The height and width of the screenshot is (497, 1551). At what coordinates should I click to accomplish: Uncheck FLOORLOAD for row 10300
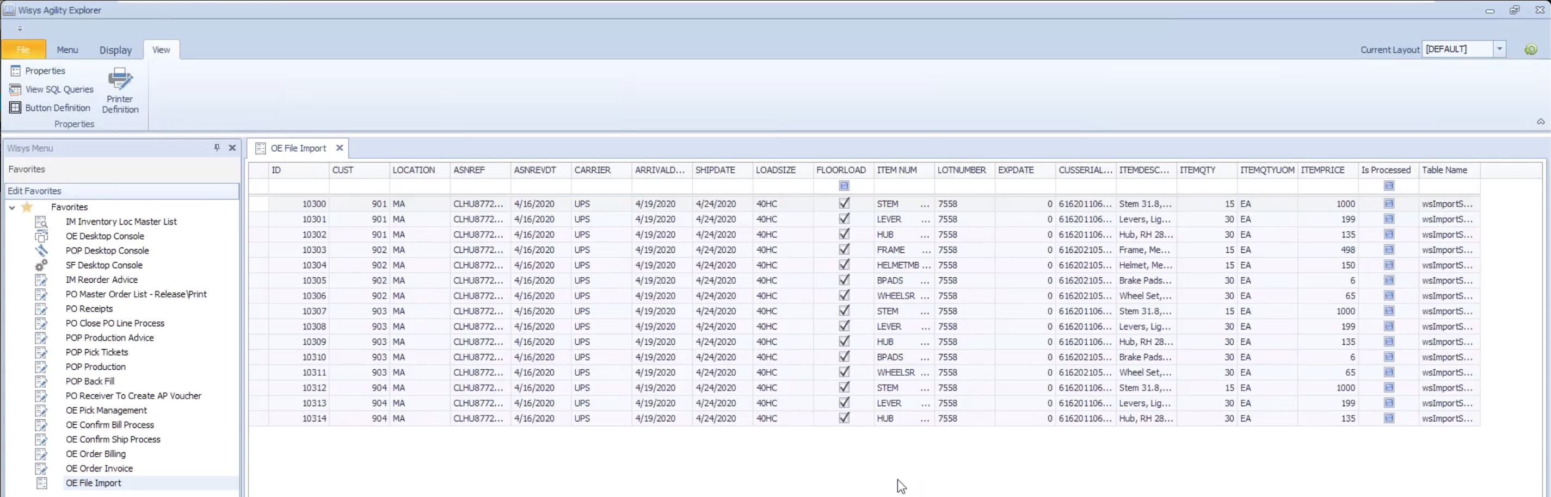click(x=844, y=203)
